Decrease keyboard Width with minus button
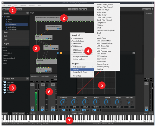Screen dimensions: 156x127 point(150,113)
